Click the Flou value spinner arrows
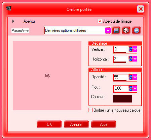The image size is (151, 140). tap(131, 88)
